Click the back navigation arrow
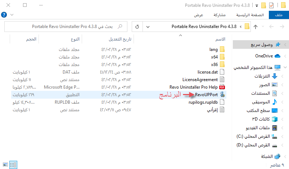 (x=271, y=27)
